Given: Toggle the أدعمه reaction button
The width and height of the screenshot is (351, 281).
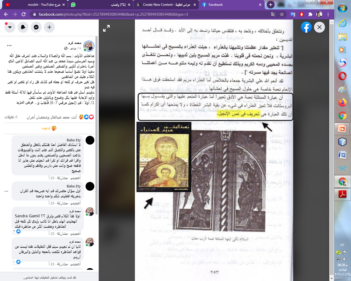Looking at the screenshot, I should pyautogui.click(x=49, y=128).
